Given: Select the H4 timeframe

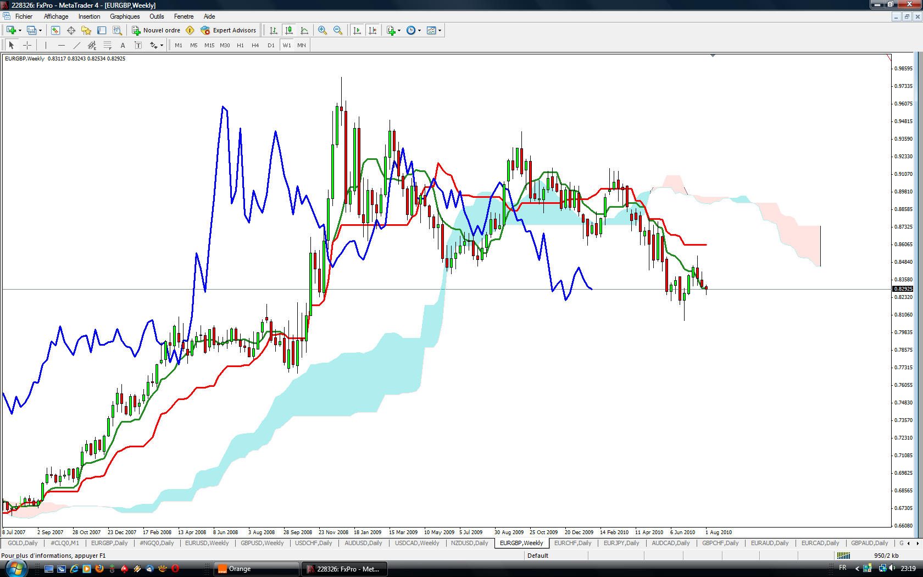Looking at the screenshot, I should point(255,45).
